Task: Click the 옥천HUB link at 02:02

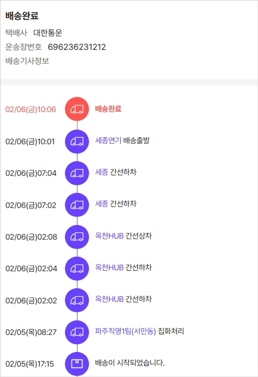Action: pyautogui.click(x=109, y=299)
